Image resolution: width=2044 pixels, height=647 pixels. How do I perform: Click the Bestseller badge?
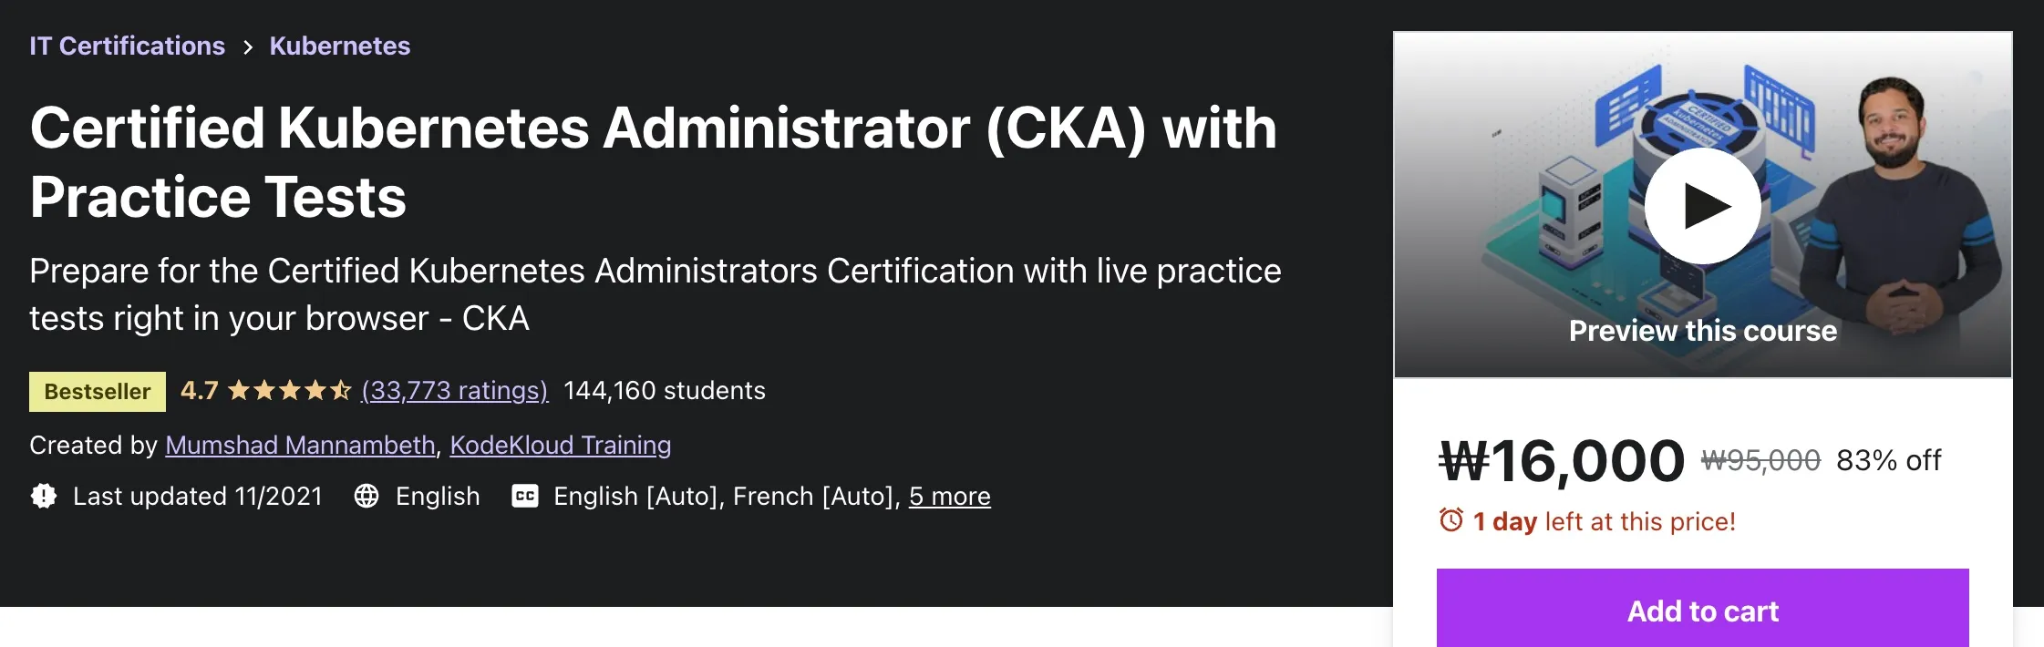click(97, 391)
